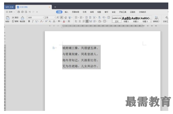The image size is (173, 114).
Task: Open the Chinese layout icon
Action: pyautogui.click(x=94, y=17)
